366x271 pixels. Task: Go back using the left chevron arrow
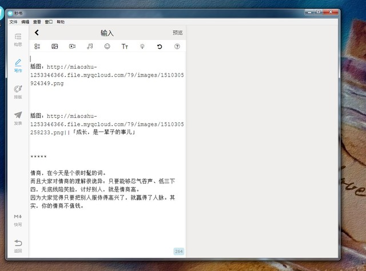(x=37, y=33)
